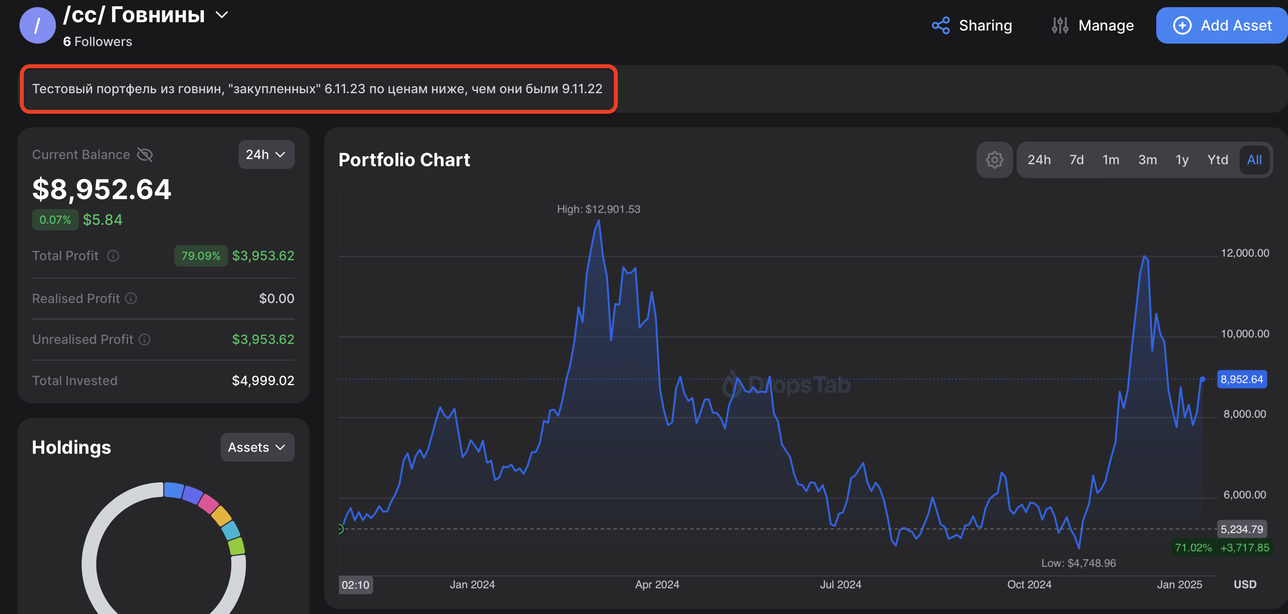Select the 1y chart range
This screenshot has width=1288, height=614.
coord(1182,160)
